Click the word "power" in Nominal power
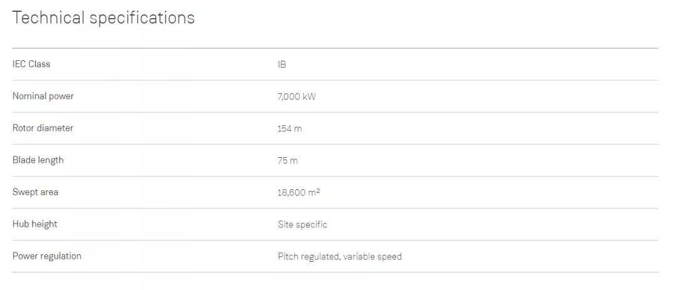 (x=61, y=96)
